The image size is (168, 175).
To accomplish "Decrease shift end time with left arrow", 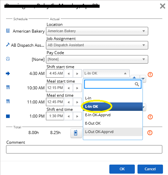I will [68, 116].
